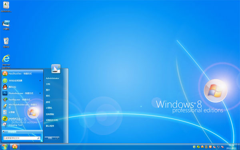Open the pinned HaoZhuoDao taskbar button

(15, 147)
